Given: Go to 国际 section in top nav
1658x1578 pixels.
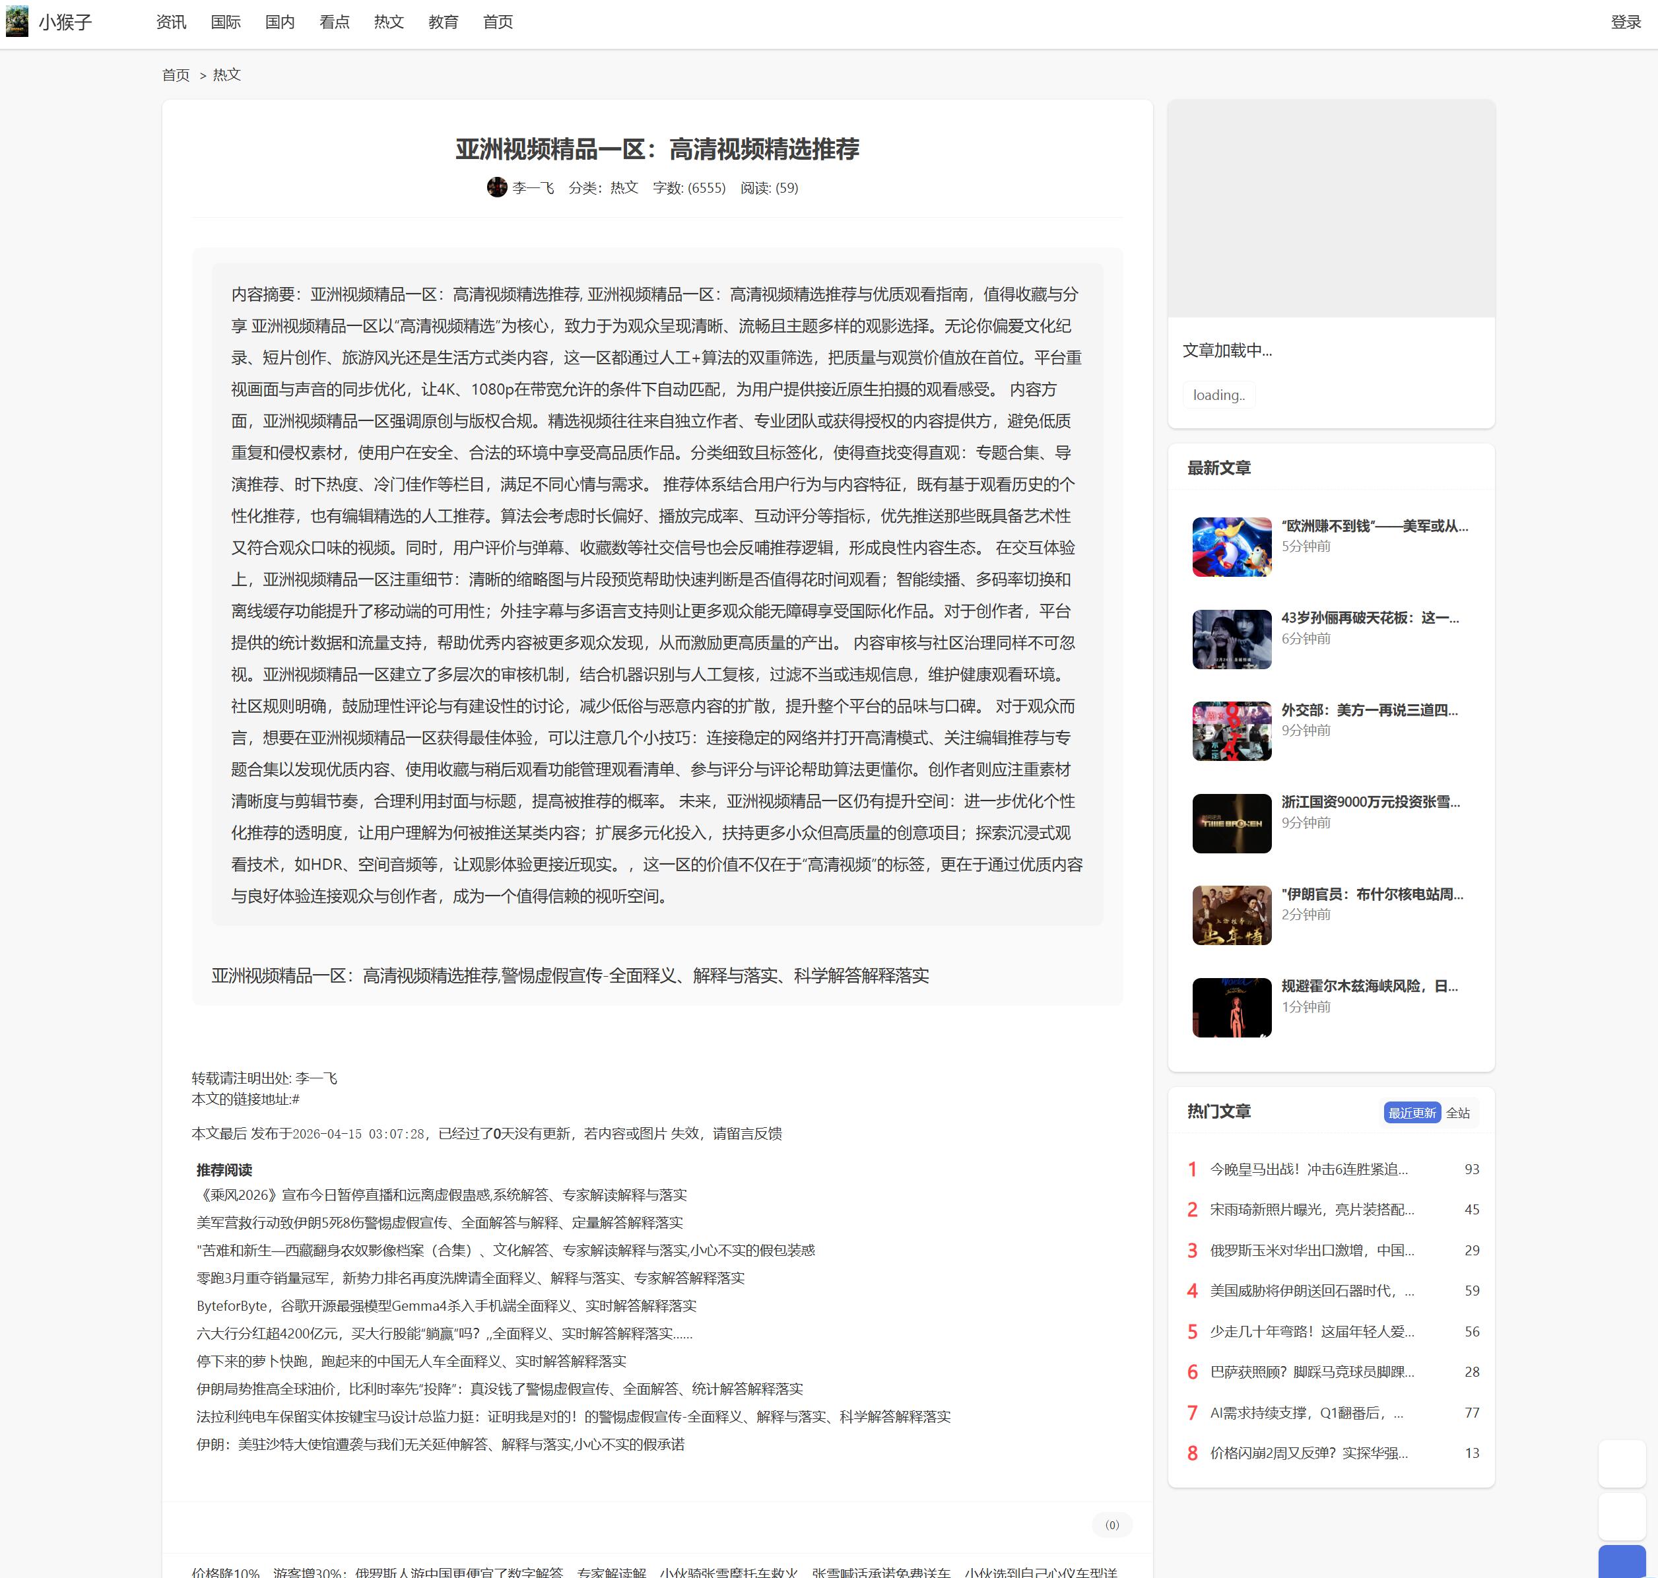Looking at the screenshot, I should tap(226, 22).
